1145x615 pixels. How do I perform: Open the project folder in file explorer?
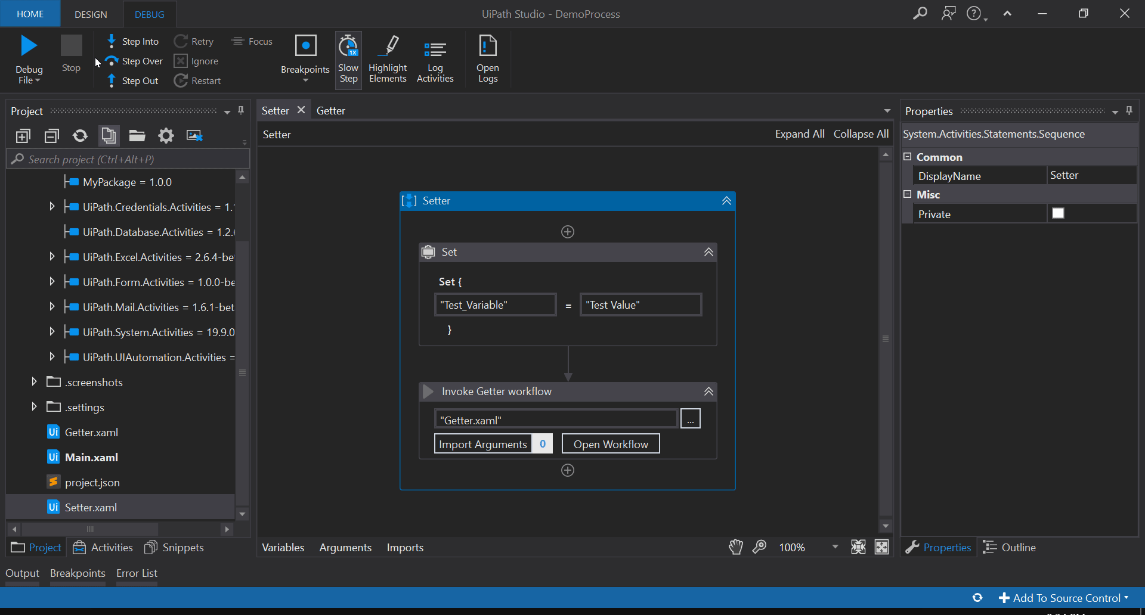tap(137, 136)
